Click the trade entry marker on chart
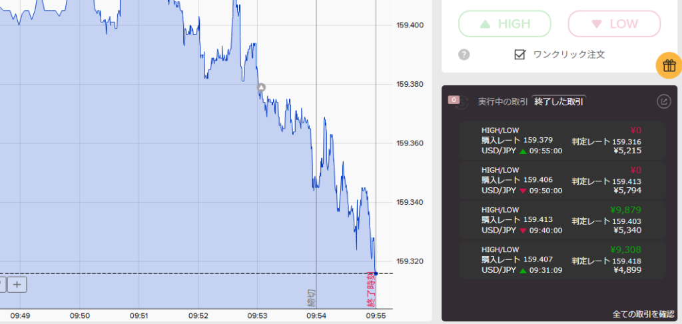682x324 pixels. (262, 87)
